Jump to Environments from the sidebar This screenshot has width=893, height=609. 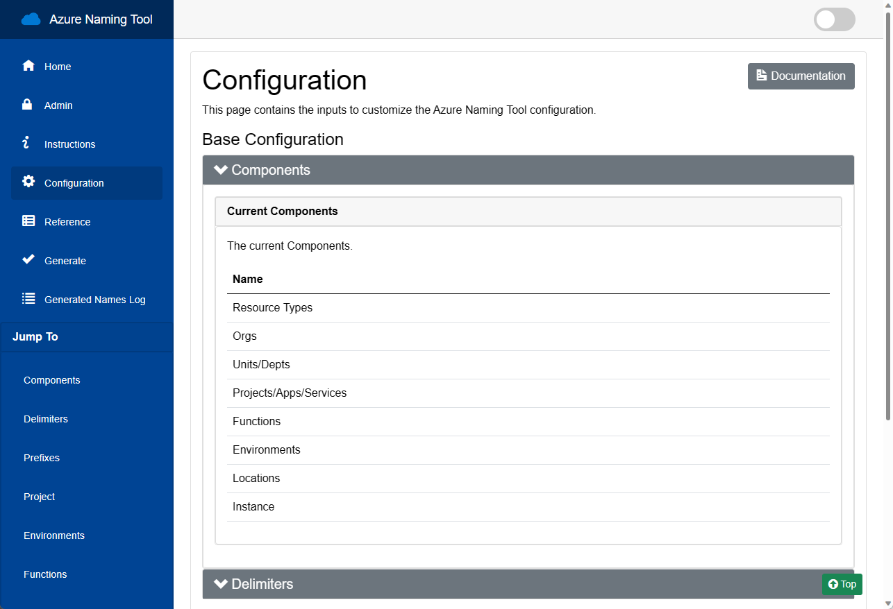click(53, 535)
